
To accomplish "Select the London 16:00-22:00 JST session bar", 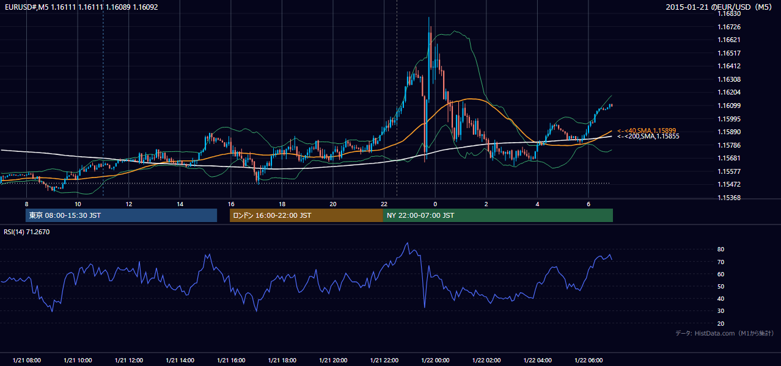I will click(x=306, y=215).
